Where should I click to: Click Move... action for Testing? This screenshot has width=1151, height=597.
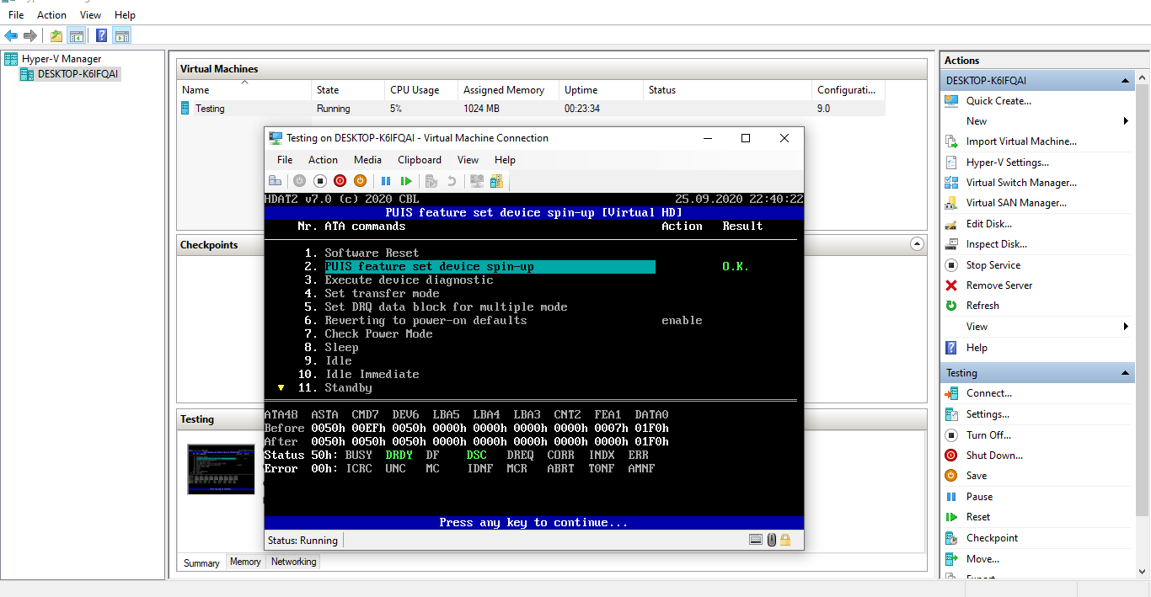[x=982, y=559]
